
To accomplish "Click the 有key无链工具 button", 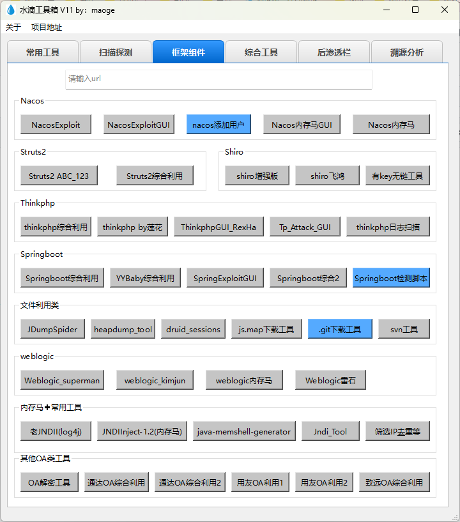I will click(398, 176).
